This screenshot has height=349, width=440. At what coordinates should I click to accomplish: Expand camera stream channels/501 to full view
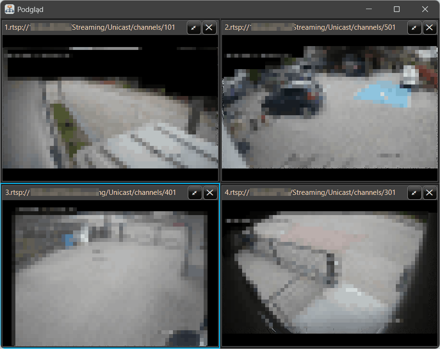[415, 28]
